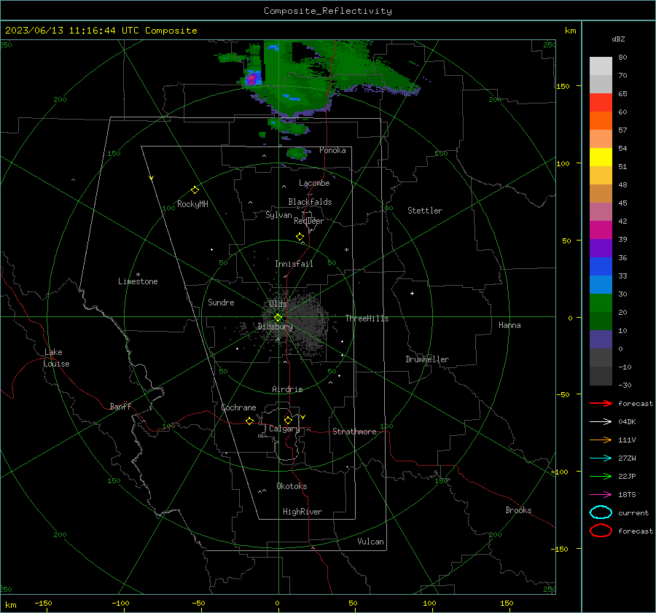
Task: Click the Banff city label
Action: coord(120,406)
